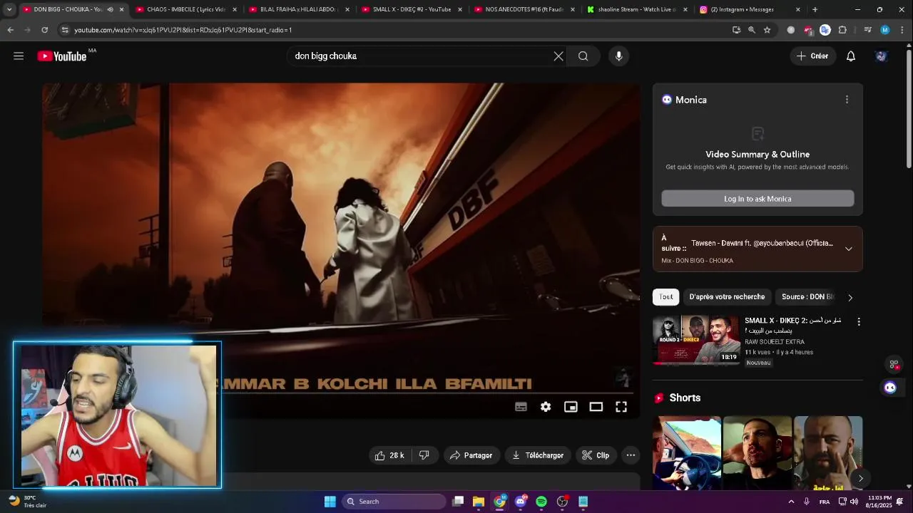Mute the DON BIGG tab audio
The height and width of the screenshot is (513, 913).
(x=110, y=9)
